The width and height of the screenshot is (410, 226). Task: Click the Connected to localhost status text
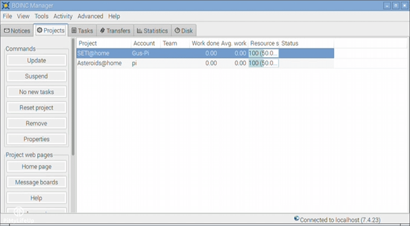click(x=340, y=220)
